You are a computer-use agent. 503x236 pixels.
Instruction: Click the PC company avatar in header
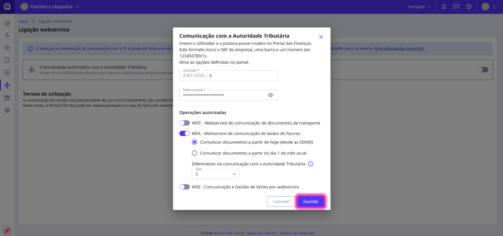24,7
